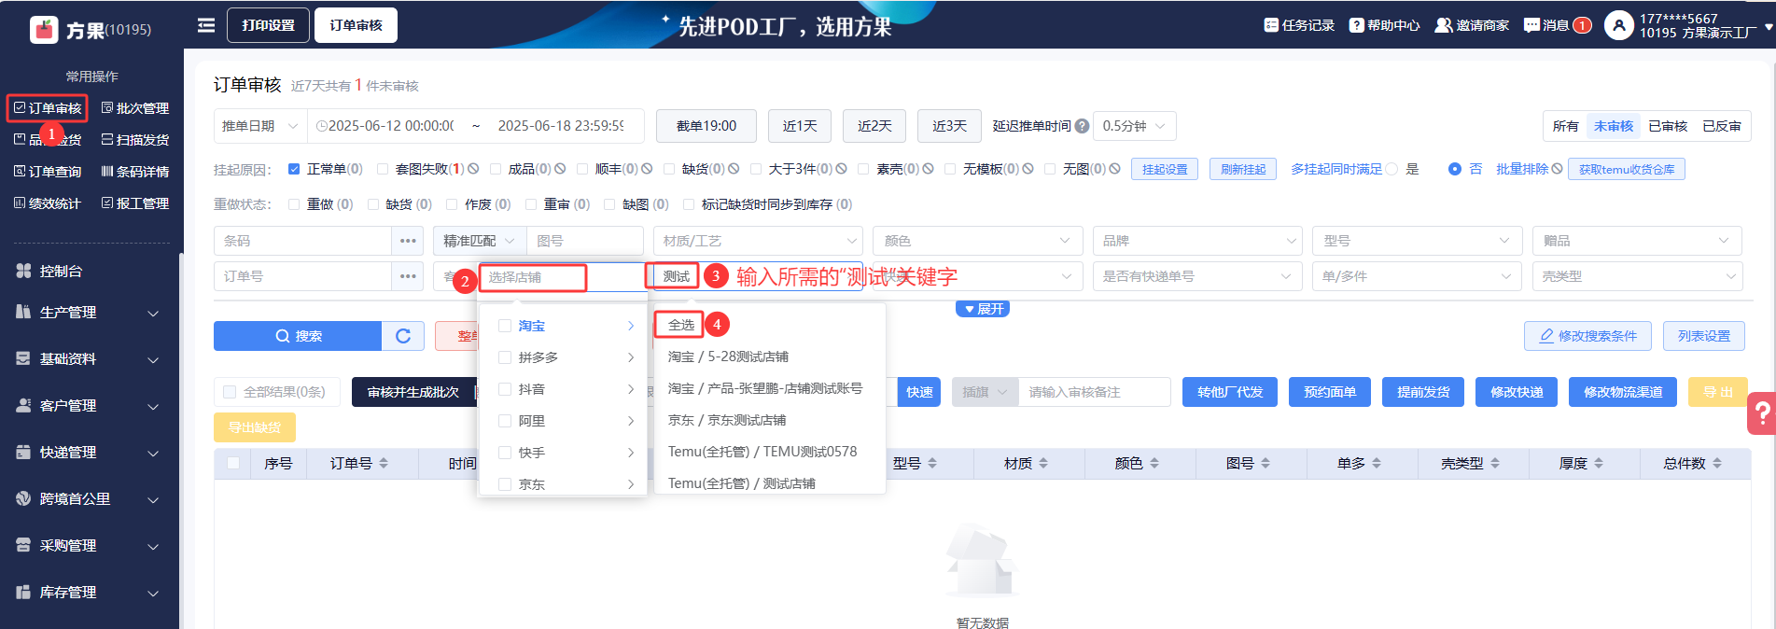The width and height of the screenshot is (1776, 629).
Task: Sort table by 总件数 column arrows
Action: point(1717,464)
